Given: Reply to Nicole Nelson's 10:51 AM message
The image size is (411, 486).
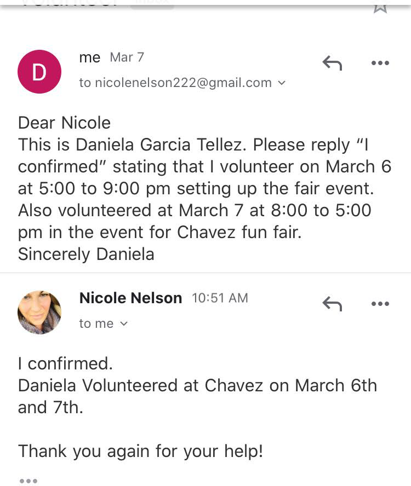Looking at the screenshot, I should [x=332, y=304].
